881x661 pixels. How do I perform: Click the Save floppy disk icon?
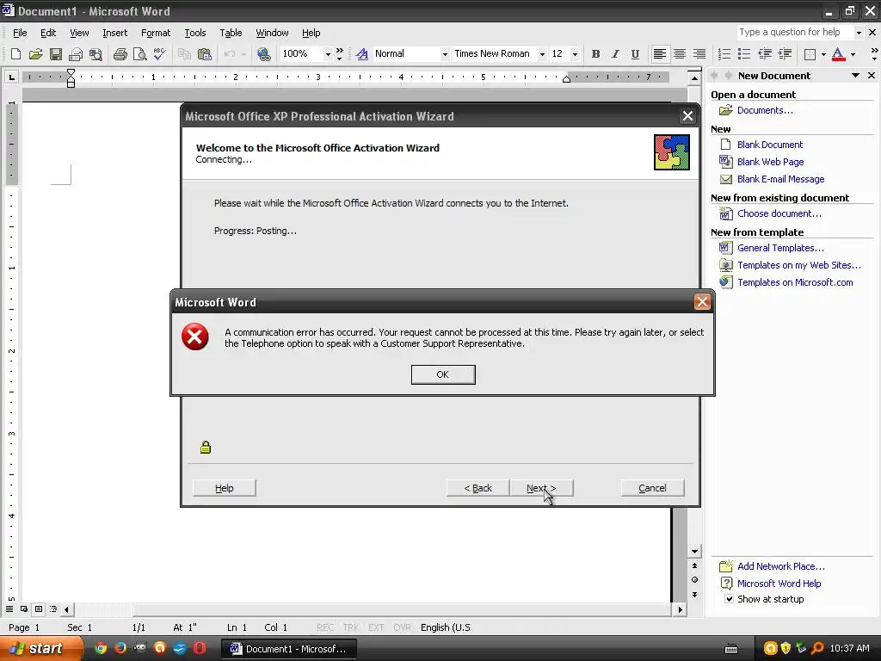[x=55, y=54]
